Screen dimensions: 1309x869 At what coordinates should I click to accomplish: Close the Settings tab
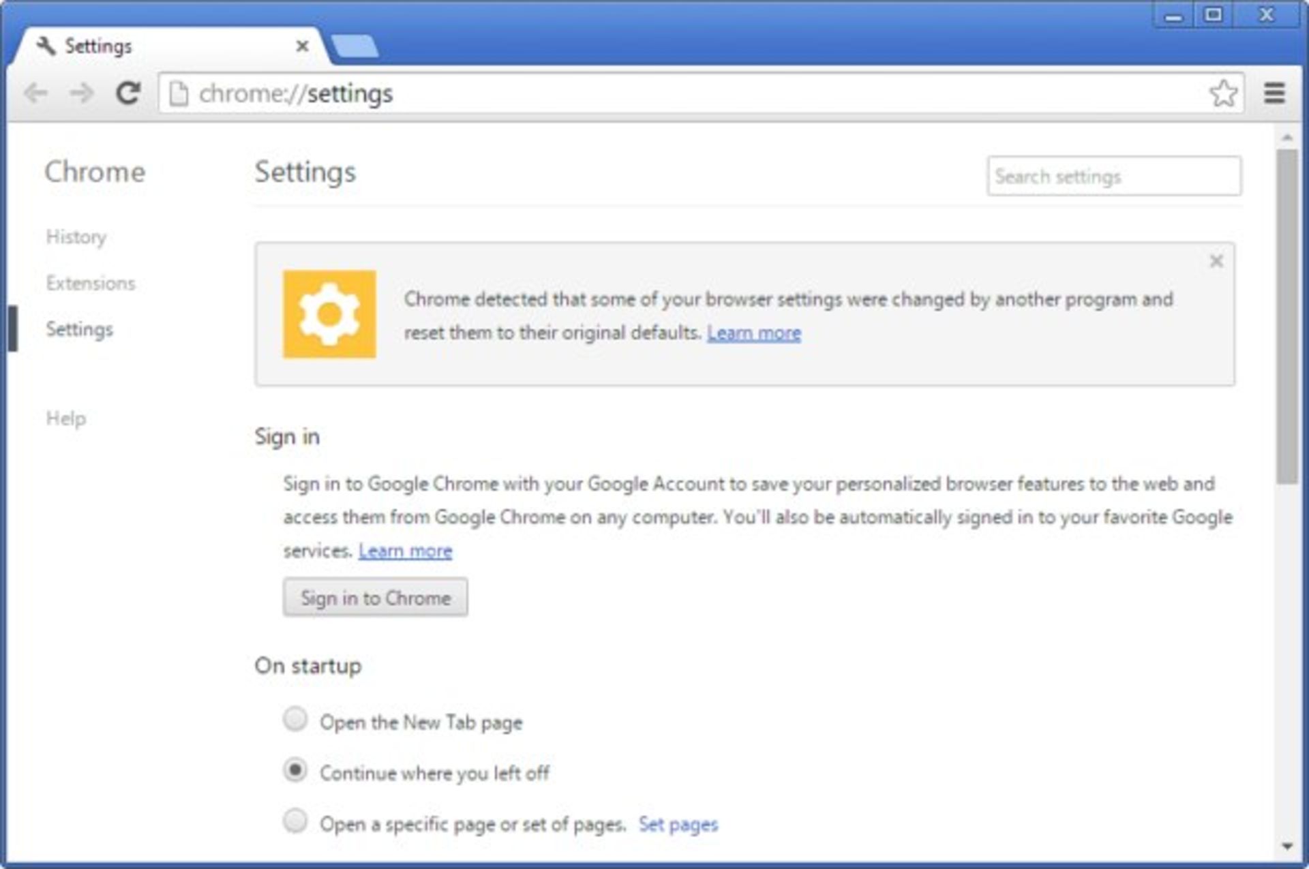click(302, 46)
